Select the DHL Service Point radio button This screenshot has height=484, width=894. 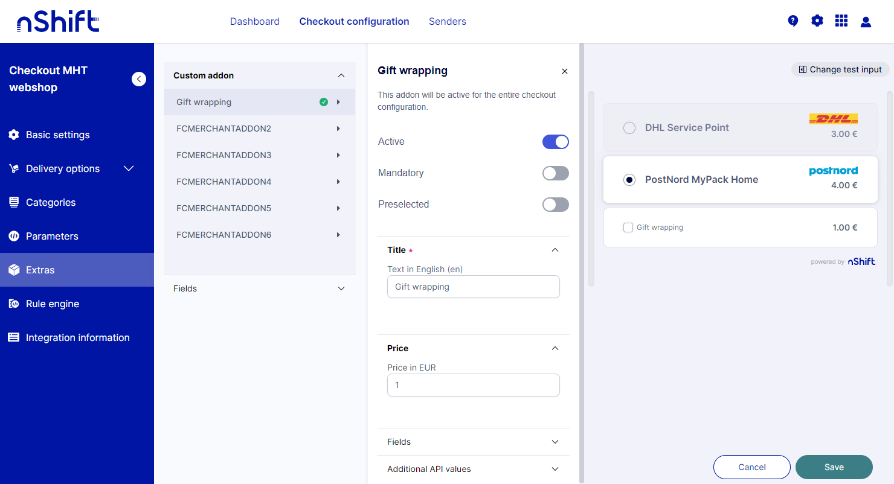[629, 128]
